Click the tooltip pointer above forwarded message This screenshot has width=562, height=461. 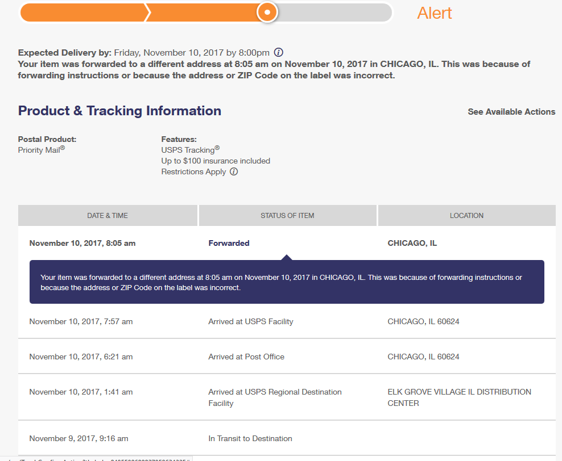(x=286, y=258)
